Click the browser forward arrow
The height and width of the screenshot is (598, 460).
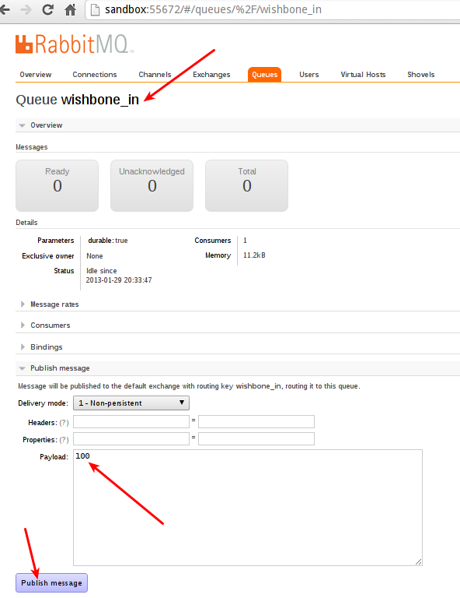[x=26, y=9]
